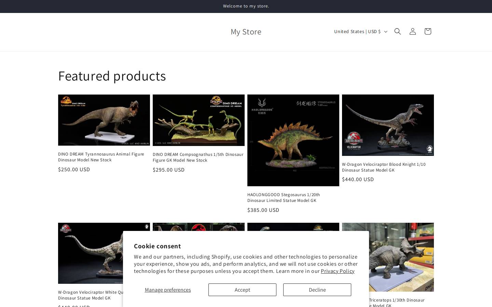
Task: Open the shopping cart icon
Action: coord(427,31)
